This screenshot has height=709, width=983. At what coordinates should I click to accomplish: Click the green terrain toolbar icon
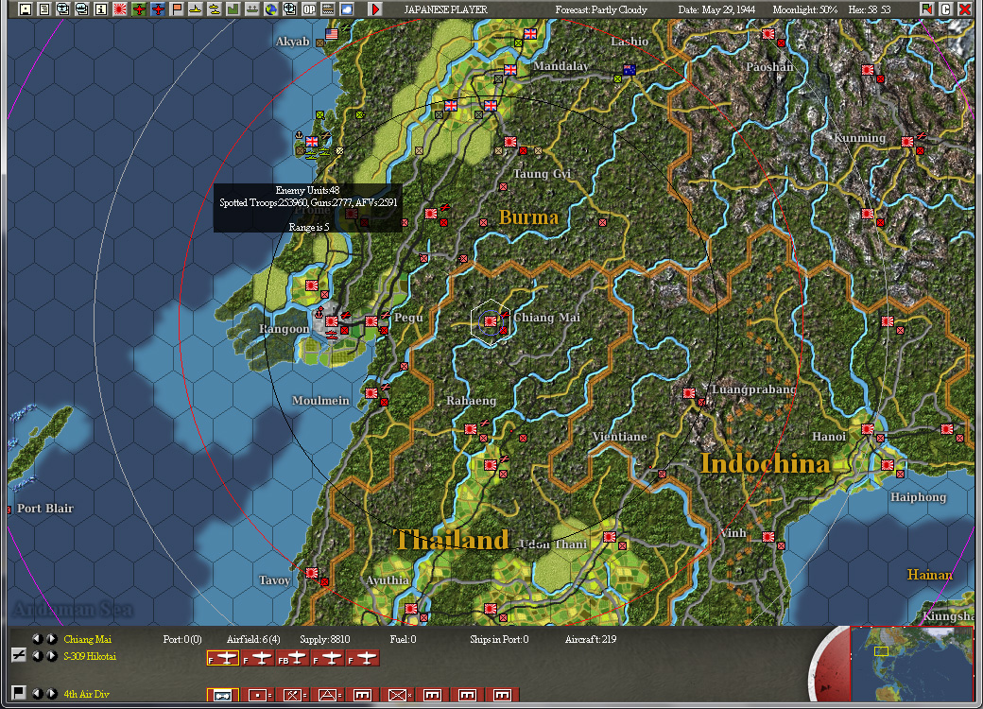click(233, 9)
